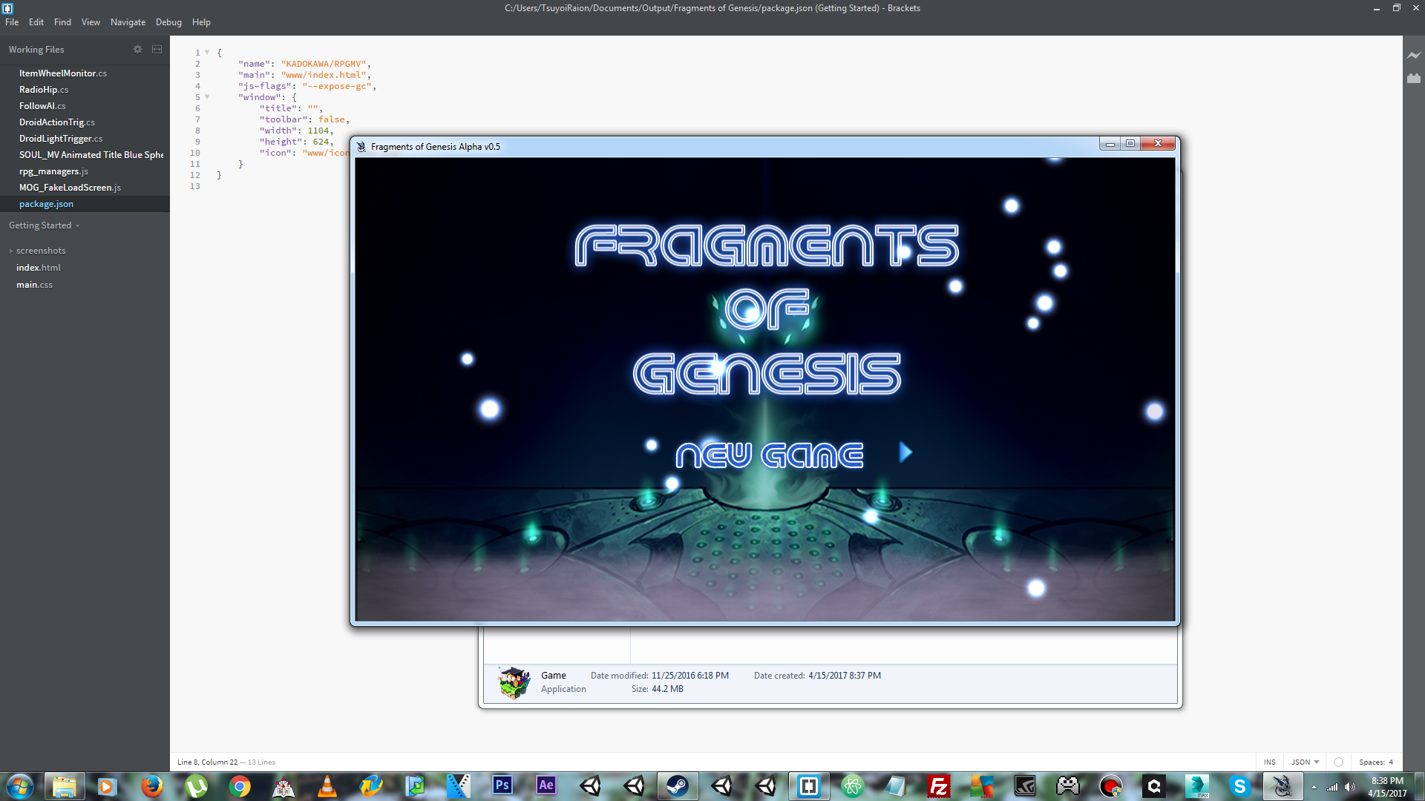
Task: Open the Navigate menu
Action: (128, 22)
